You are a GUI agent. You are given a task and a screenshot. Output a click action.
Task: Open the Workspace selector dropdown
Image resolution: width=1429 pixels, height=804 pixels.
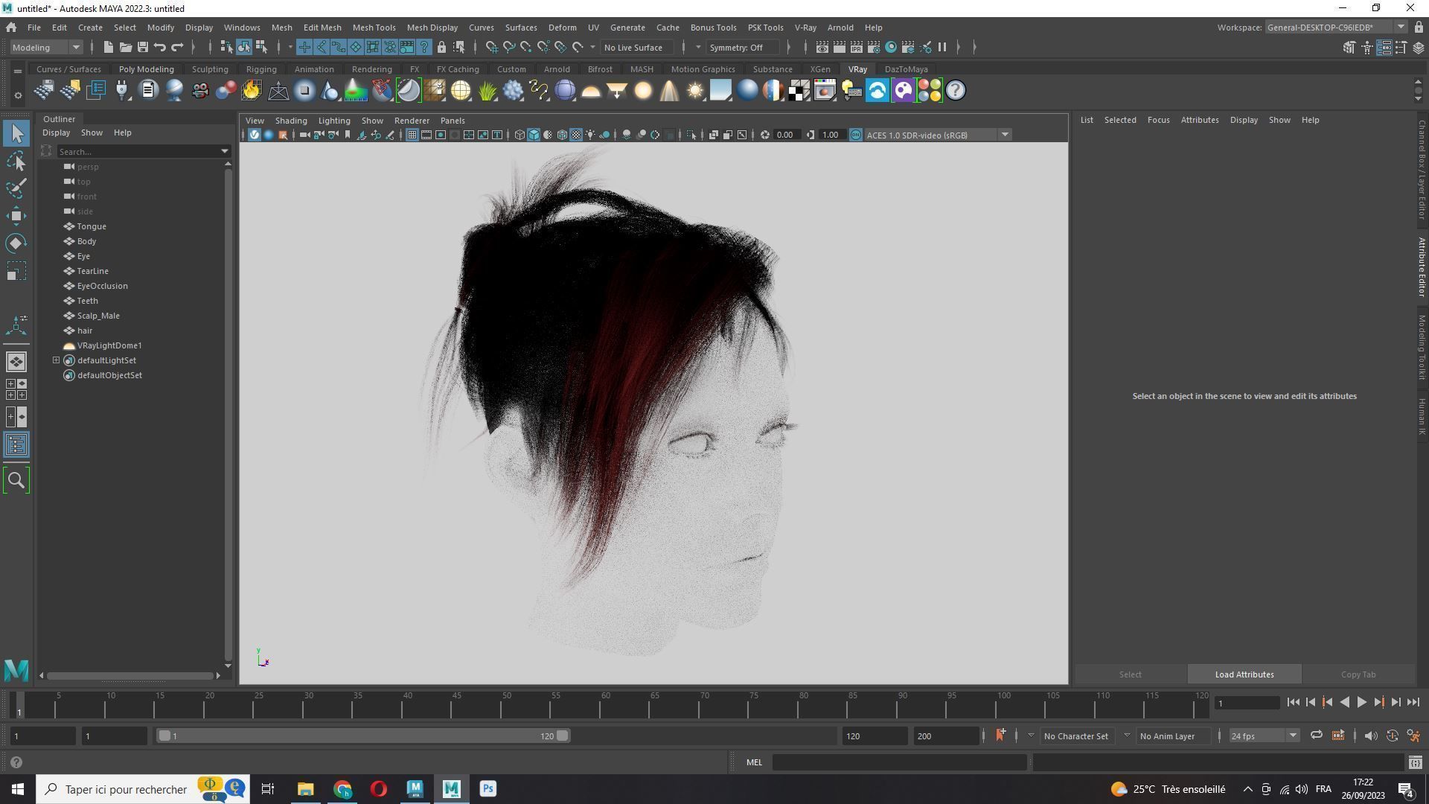[1336, 28]
